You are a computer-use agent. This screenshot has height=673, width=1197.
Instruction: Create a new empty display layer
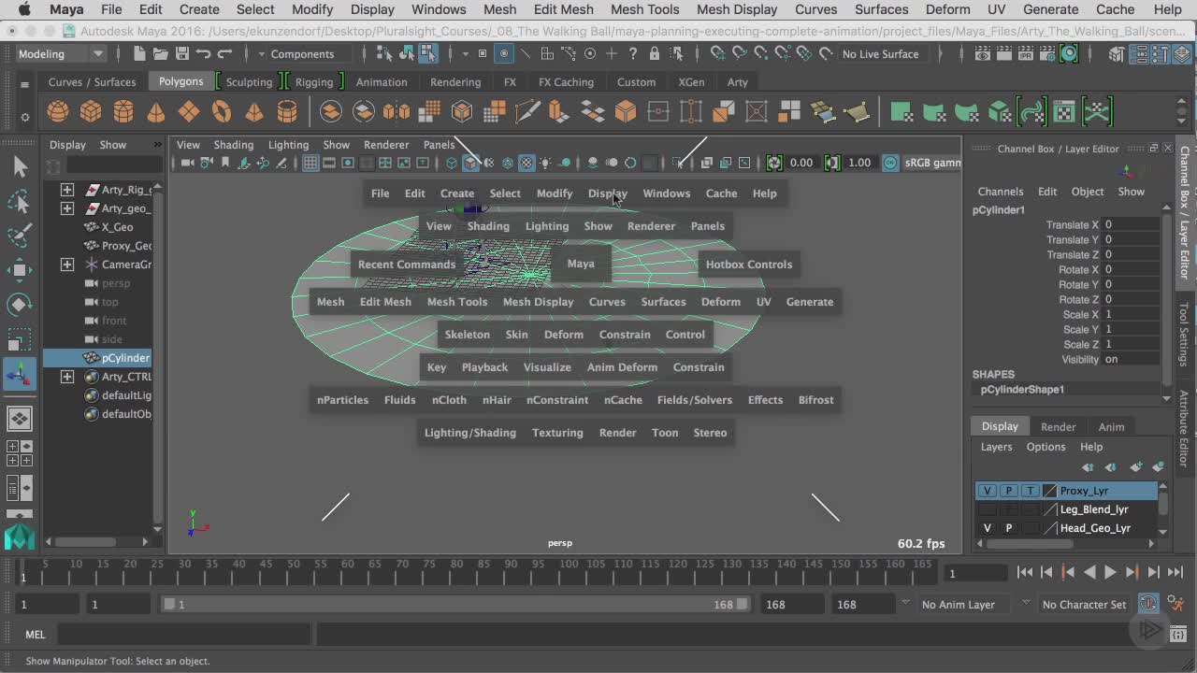1135,466
